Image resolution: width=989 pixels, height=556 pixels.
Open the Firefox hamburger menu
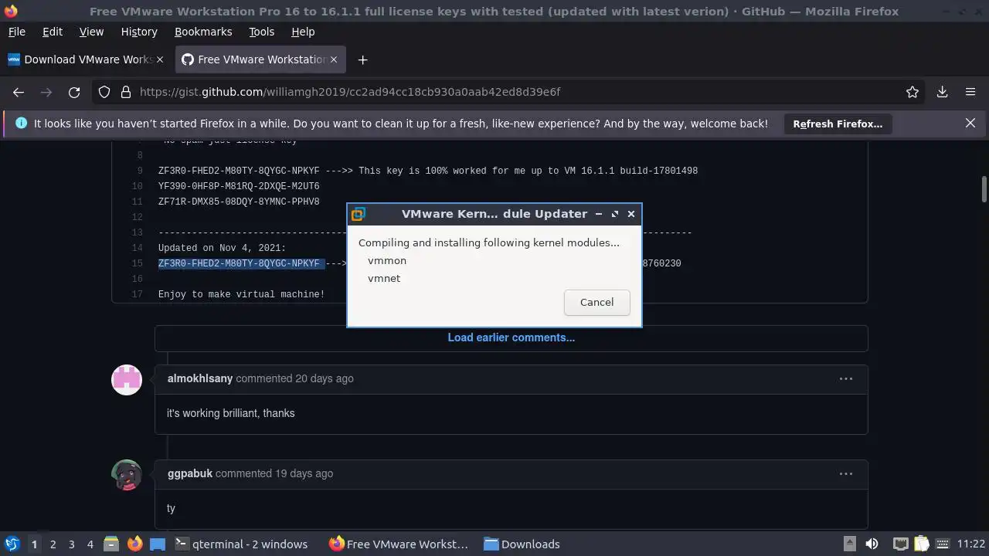[x=970, y=92]
